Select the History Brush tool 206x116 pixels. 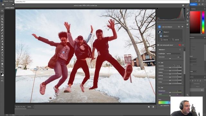[2, 39]
